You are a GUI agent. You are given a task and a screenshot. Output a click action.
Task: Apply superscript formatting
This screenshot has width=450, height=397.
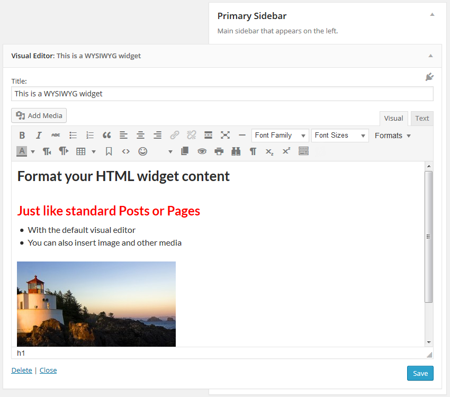(286, 151)
